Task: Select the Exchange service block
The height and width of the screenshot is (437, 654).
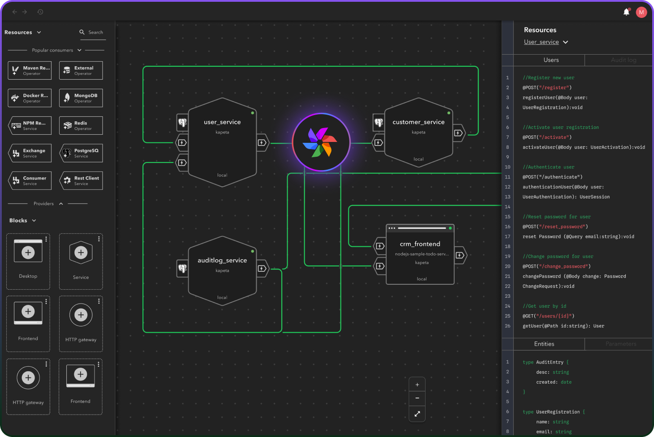Action: (30, 153)
